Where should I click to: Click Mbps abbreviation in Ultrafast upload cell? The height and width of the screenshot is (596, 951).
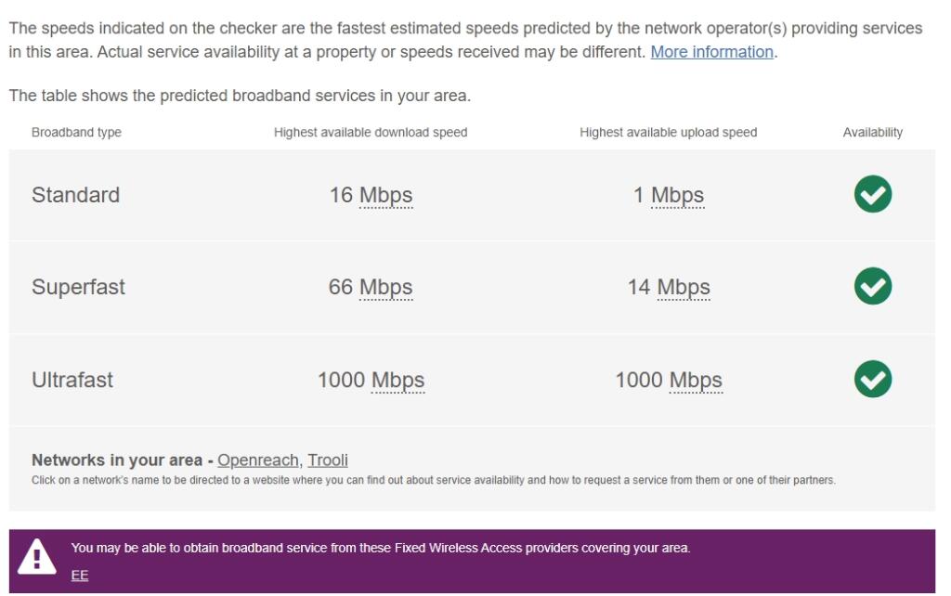[696, 380]
